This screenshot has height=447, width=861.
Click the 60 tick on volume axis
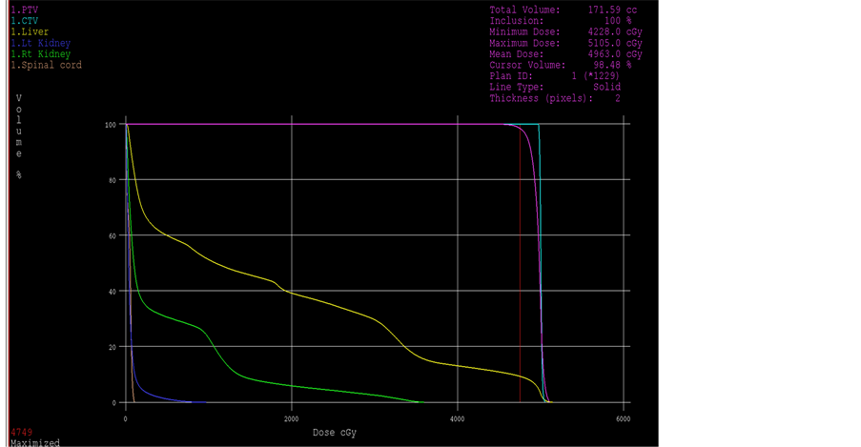tap(111, 235)
